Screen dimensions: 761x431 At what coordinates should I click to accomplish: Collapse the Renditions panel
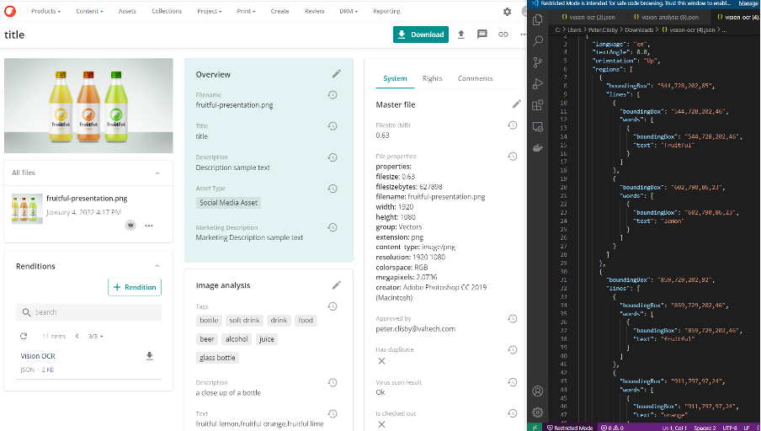157,266
